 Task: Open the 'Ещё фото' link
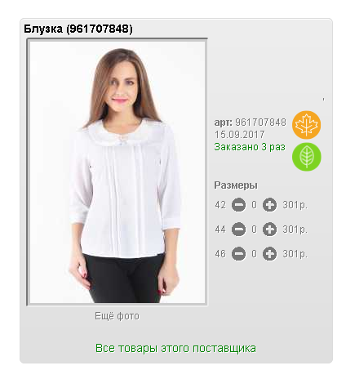point(117,316)
